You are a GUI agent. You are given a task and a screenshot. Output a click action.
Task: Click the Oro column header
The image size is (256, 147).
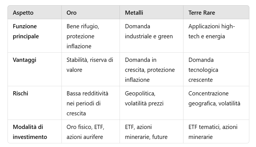coord(72,13)
